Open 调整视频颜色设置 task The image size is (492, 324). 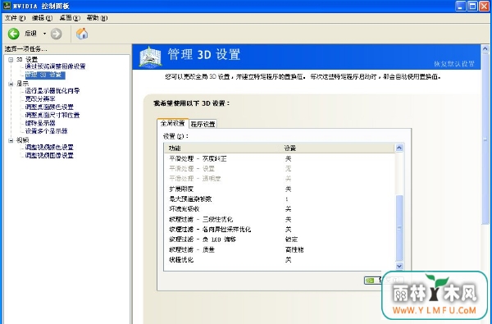[x=49, y=148]
